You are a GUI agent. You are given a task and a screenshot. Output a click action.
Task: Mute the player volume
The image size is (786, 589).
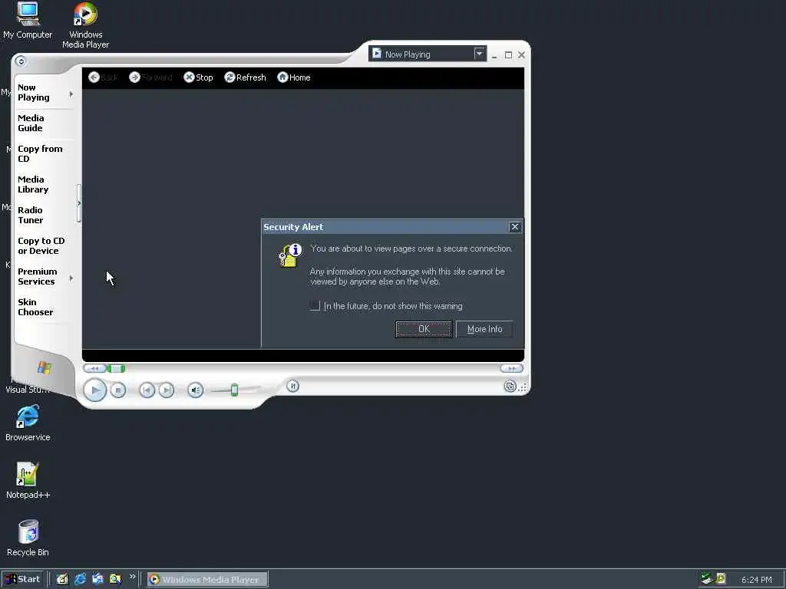(196, 390)
